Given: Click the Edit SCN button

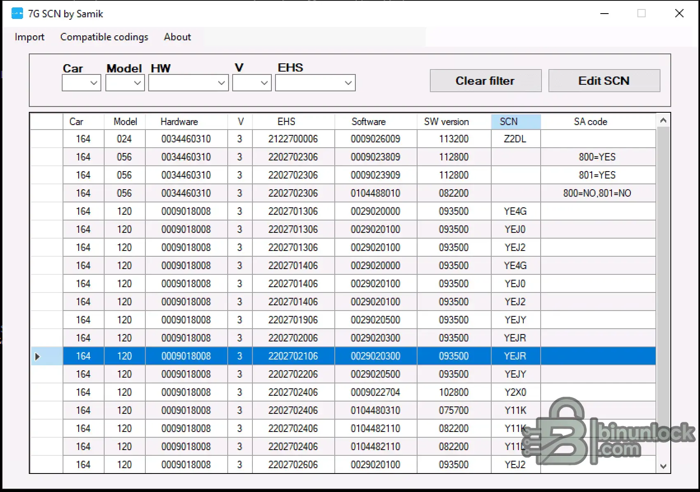Looking at the screenshot, I should (604, 81).
